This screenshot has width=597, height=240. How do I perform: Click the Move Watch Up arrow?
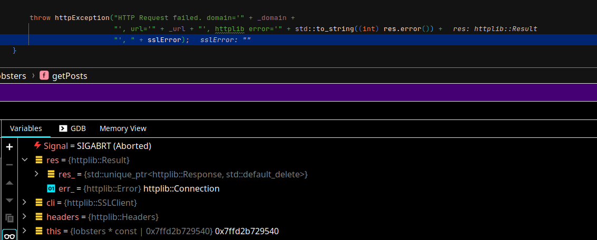[x=9, y=183]
